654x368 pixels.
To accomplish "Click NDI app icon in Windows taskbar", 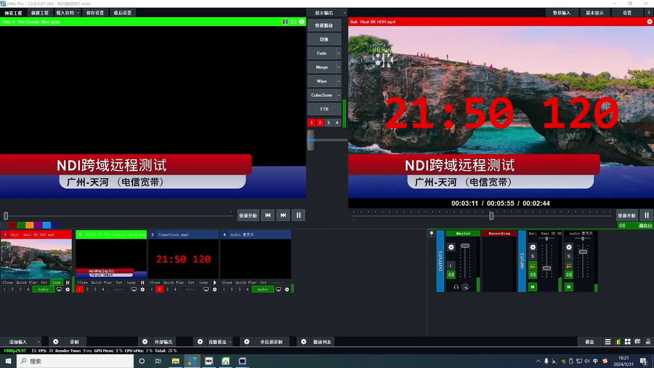I will click(209, 361).
